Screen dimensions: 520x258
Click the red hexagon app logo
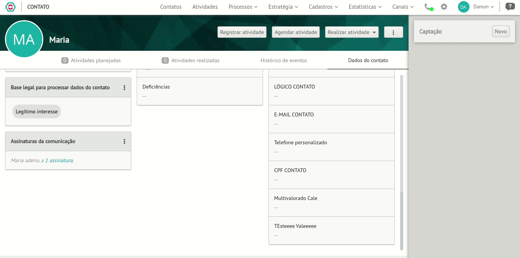point(10,7)
